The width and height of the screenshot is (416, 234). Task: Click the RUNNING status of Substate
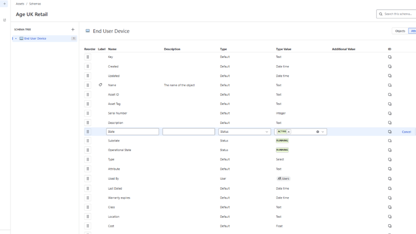(282, 141)
